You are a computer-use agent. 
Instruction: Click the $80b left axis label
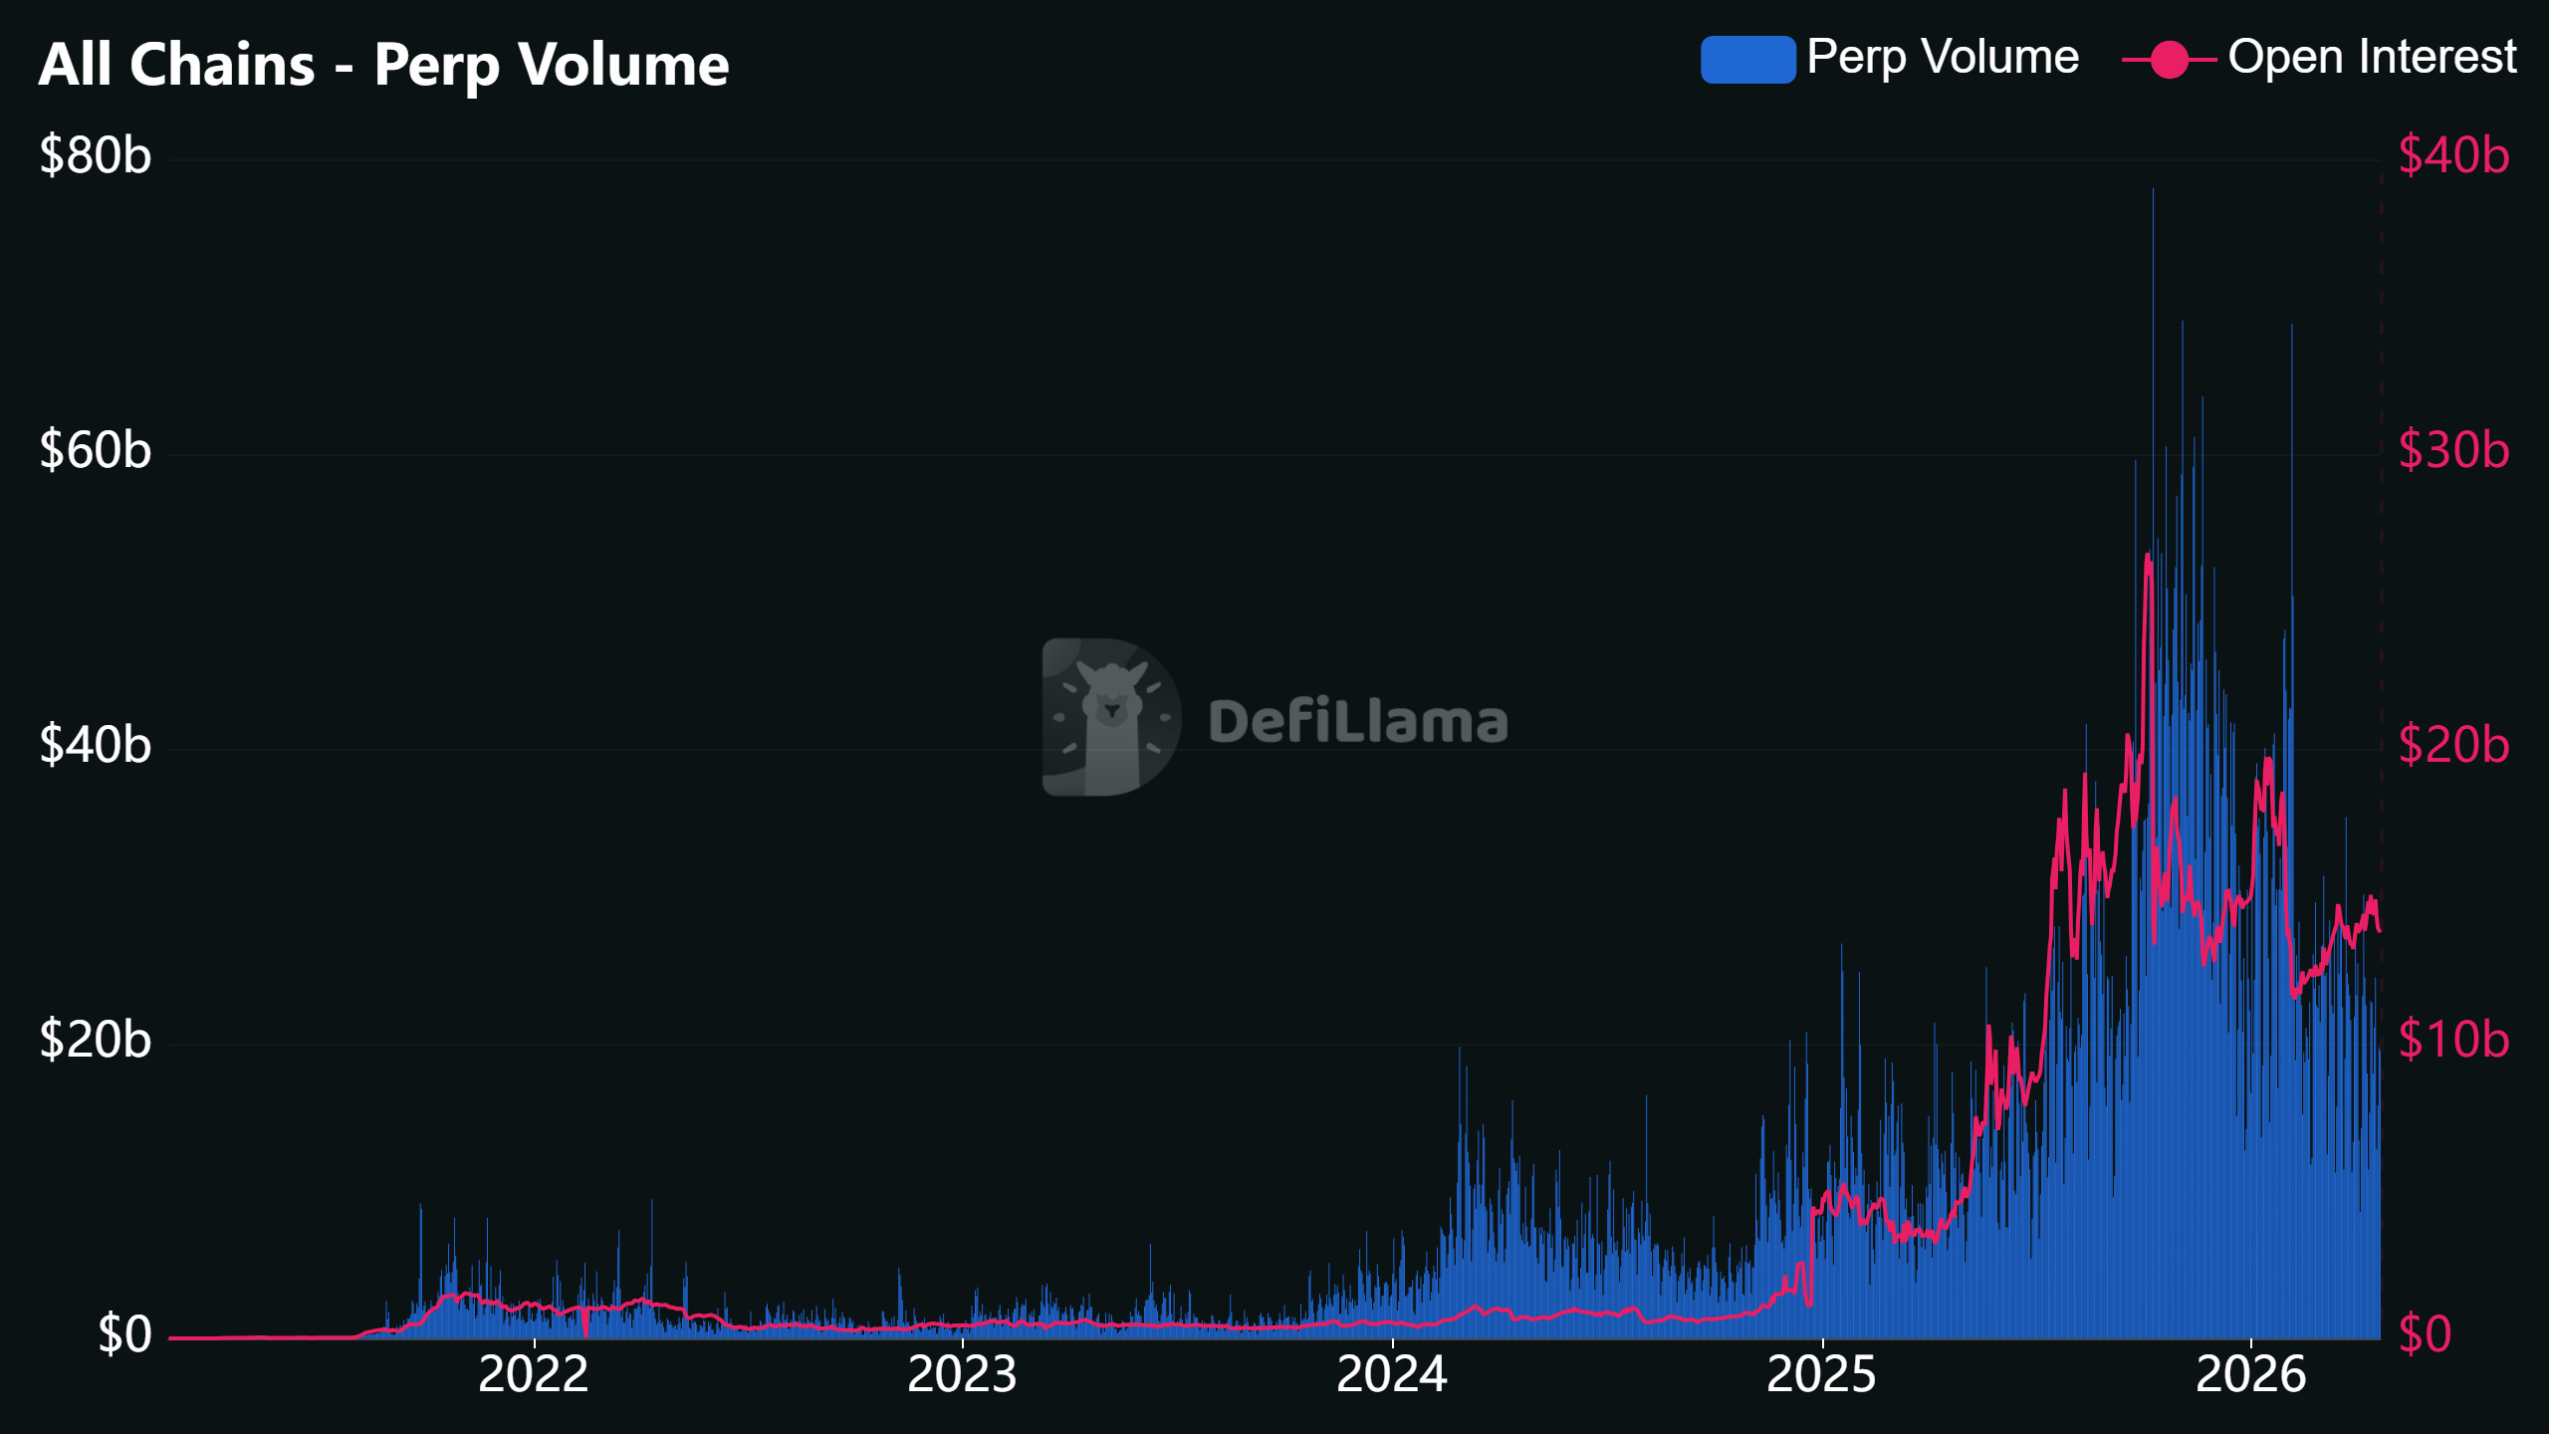coord(95,156)
